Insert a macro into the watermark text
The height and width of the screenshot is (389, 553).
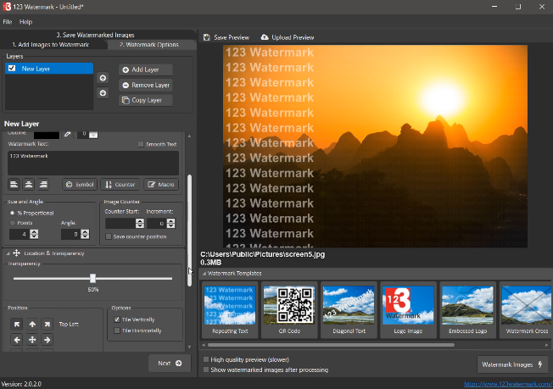[161, 184]
